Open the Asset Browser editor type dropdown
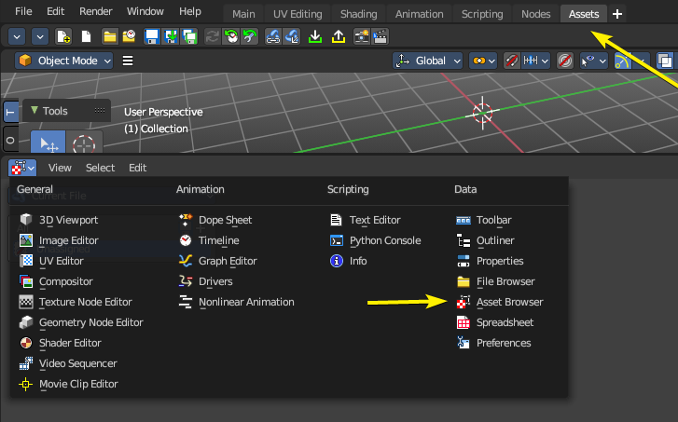Image resolution: width=678 pixels, height=422 pixels. [x=22, y=168]
